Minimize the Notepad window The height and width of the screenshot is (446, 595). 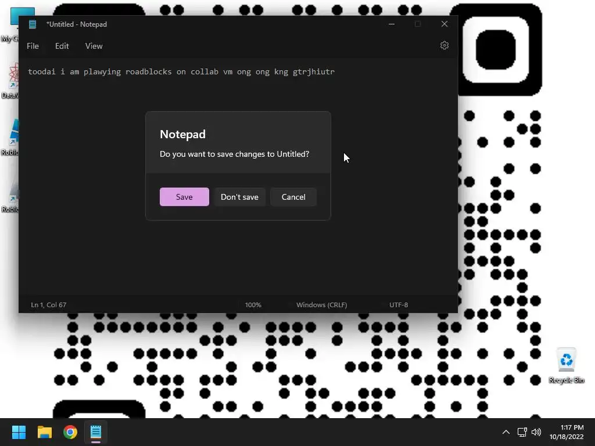[392, 24]
